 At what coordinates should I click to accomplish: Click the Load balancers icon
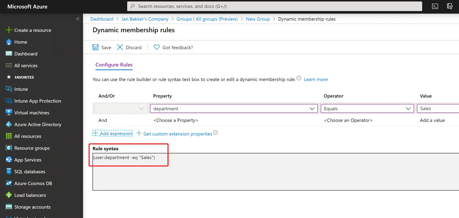click(9, 195)
